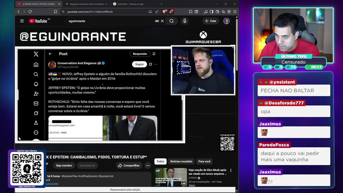This screenshot has width=343, height=193.
Task: Click the Criar button
Action: pos(211,21)
